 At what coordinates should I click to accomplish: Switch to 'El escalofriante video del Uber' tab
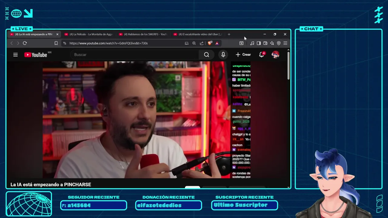click(198, 34)
